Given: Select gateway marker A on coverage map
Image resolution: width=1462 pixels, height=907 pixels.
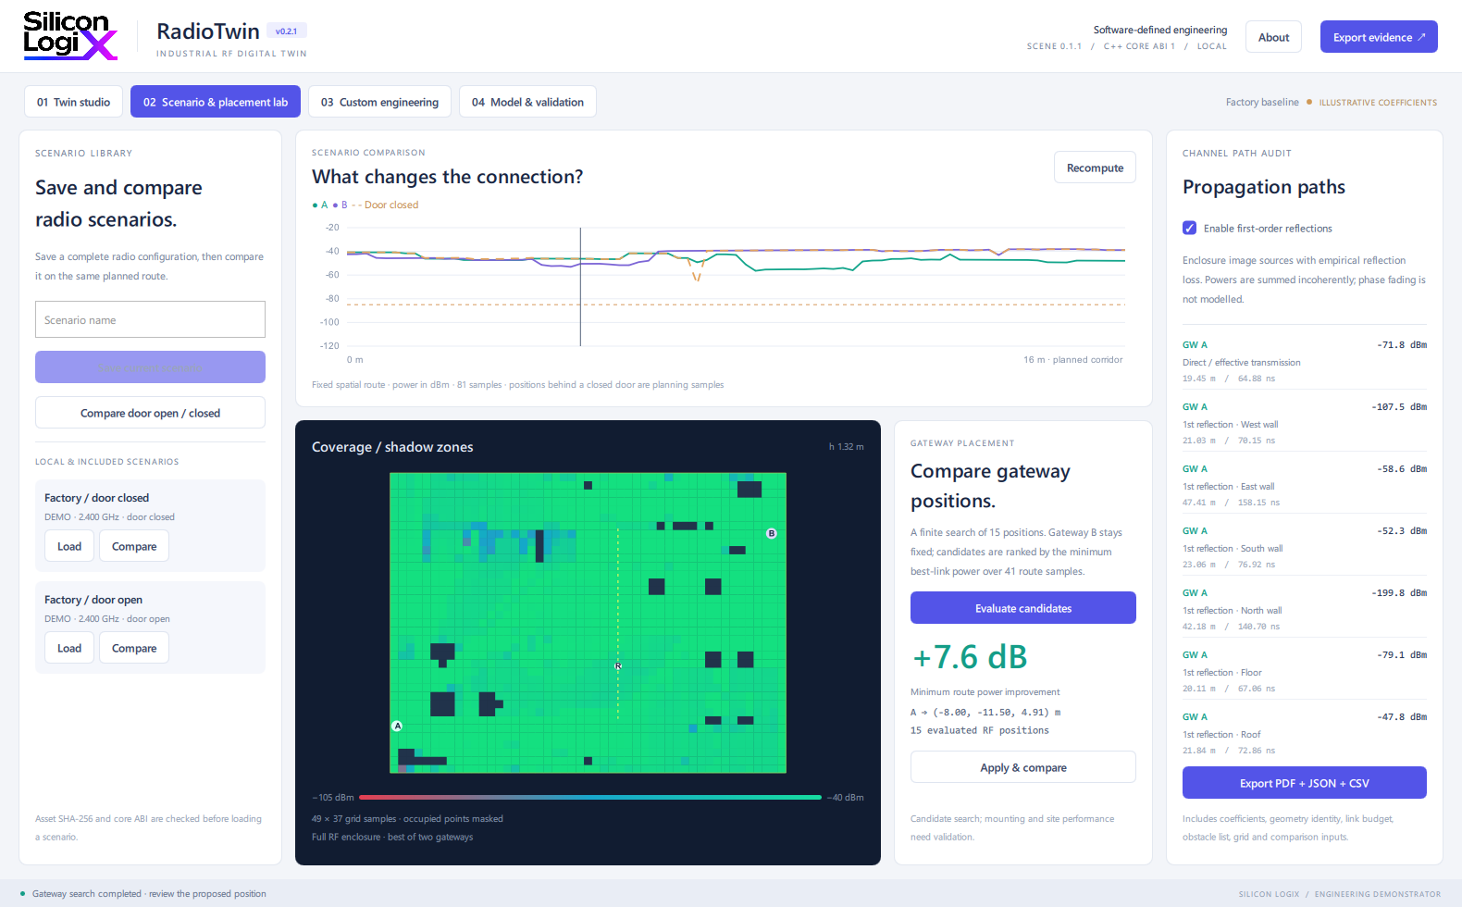Looking at the screenshot, I should point(398,726).
